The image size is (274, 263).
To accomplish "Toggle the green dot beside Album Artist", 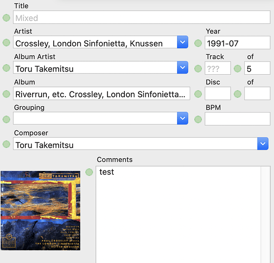I will [x=6, y=68].
